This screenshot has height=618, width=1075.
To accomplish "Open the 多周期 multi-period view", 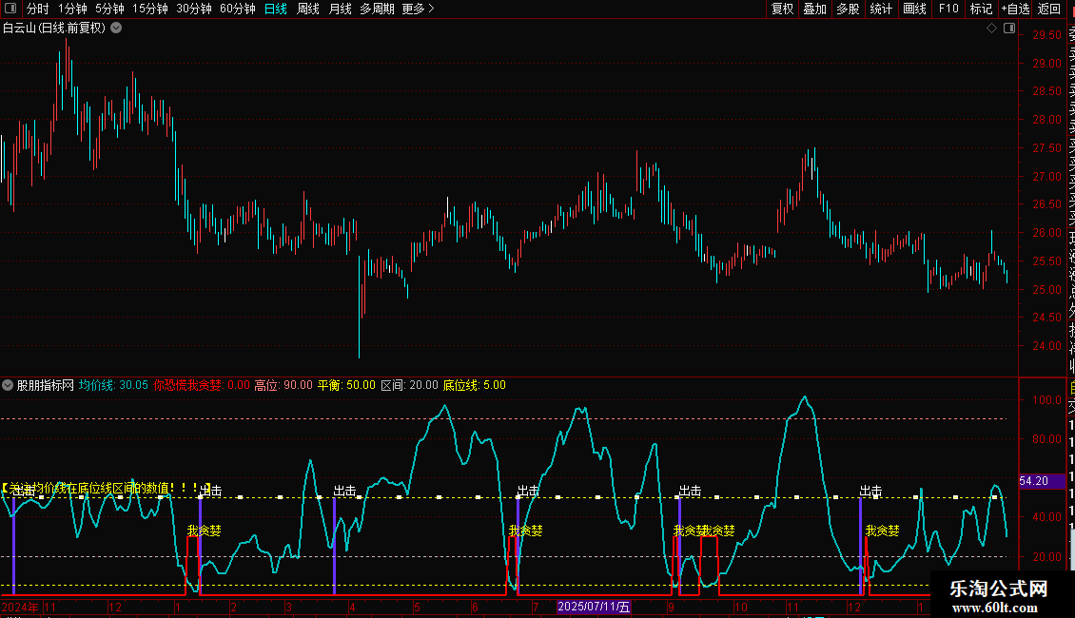I will click(377, 9).
